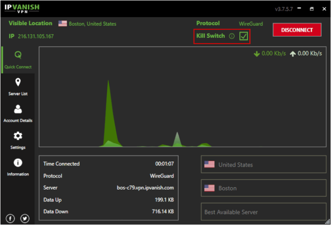The image size is (331, 225).
Task: Click the red DISCONNECT button
Action: click(297, 30)
